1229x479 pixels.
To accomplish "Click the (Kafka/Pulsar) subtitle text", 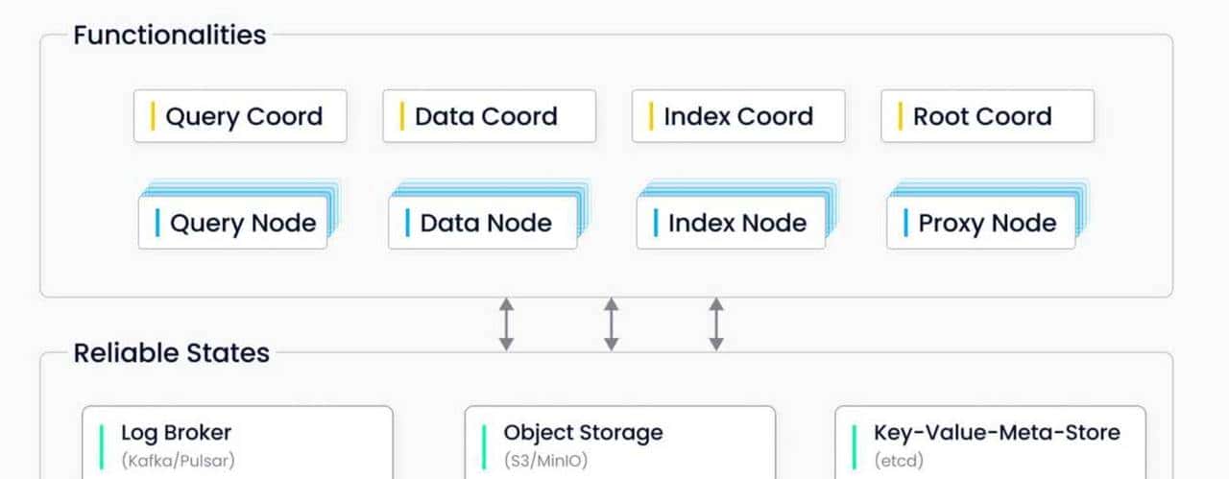I will tap(178, 460).
